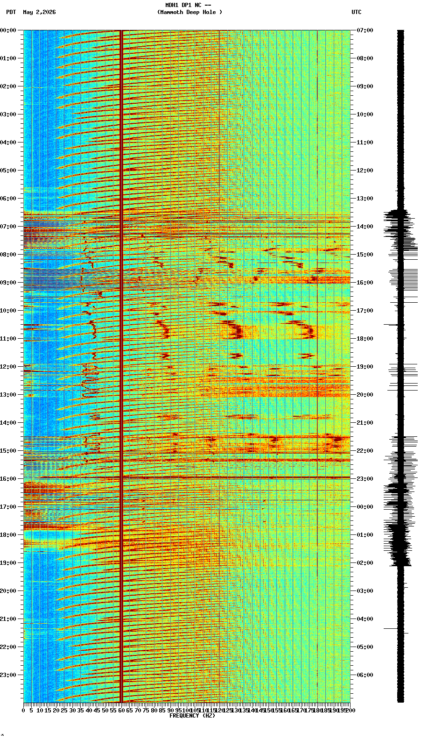The height and width of the screenshot is (740, 421).
Task: Pick 16:00 on the UTC time axis
Action: pos(365,283)
